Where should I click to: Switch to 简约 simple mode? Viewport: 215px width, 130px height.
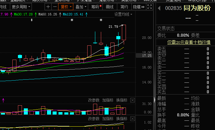[124, 7]
